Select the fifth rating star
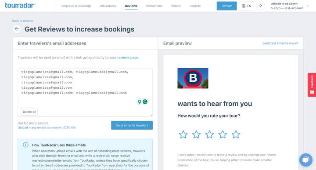316x170 pixels. click(x=236, y=135)
